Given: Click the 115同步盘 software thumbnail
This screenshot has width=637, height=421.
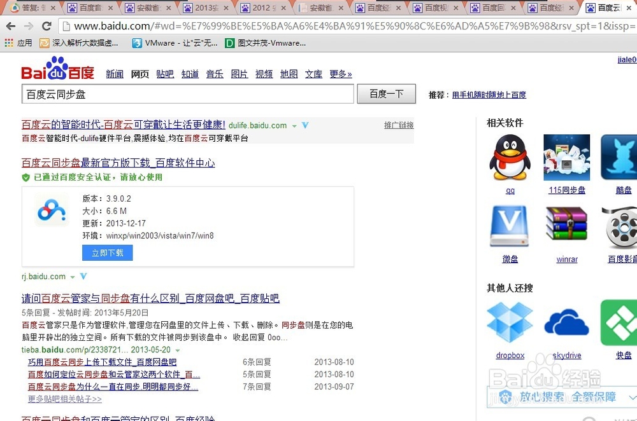Looking at the screenshot, I should tap(567, 157).
